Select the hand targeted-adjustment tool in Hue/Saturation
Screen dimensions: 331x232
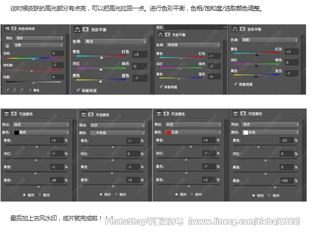tap(7, 45)
